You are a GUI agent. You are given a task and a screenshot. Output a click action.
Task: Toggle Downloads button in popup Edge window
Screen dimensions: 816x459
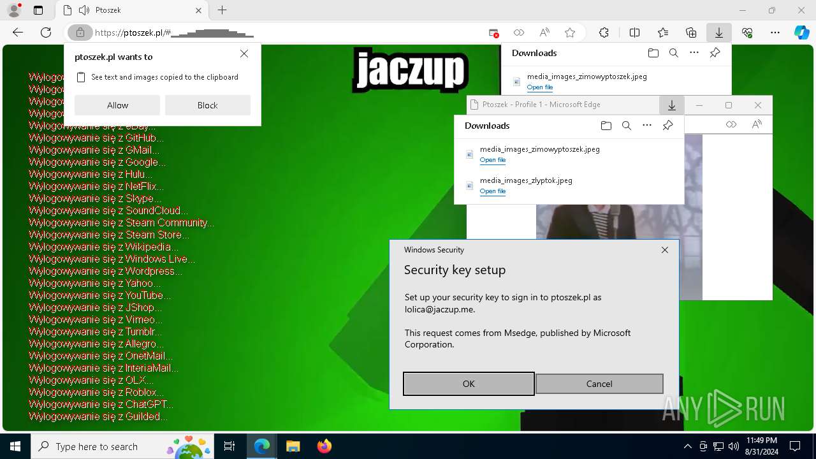[671, 105]
